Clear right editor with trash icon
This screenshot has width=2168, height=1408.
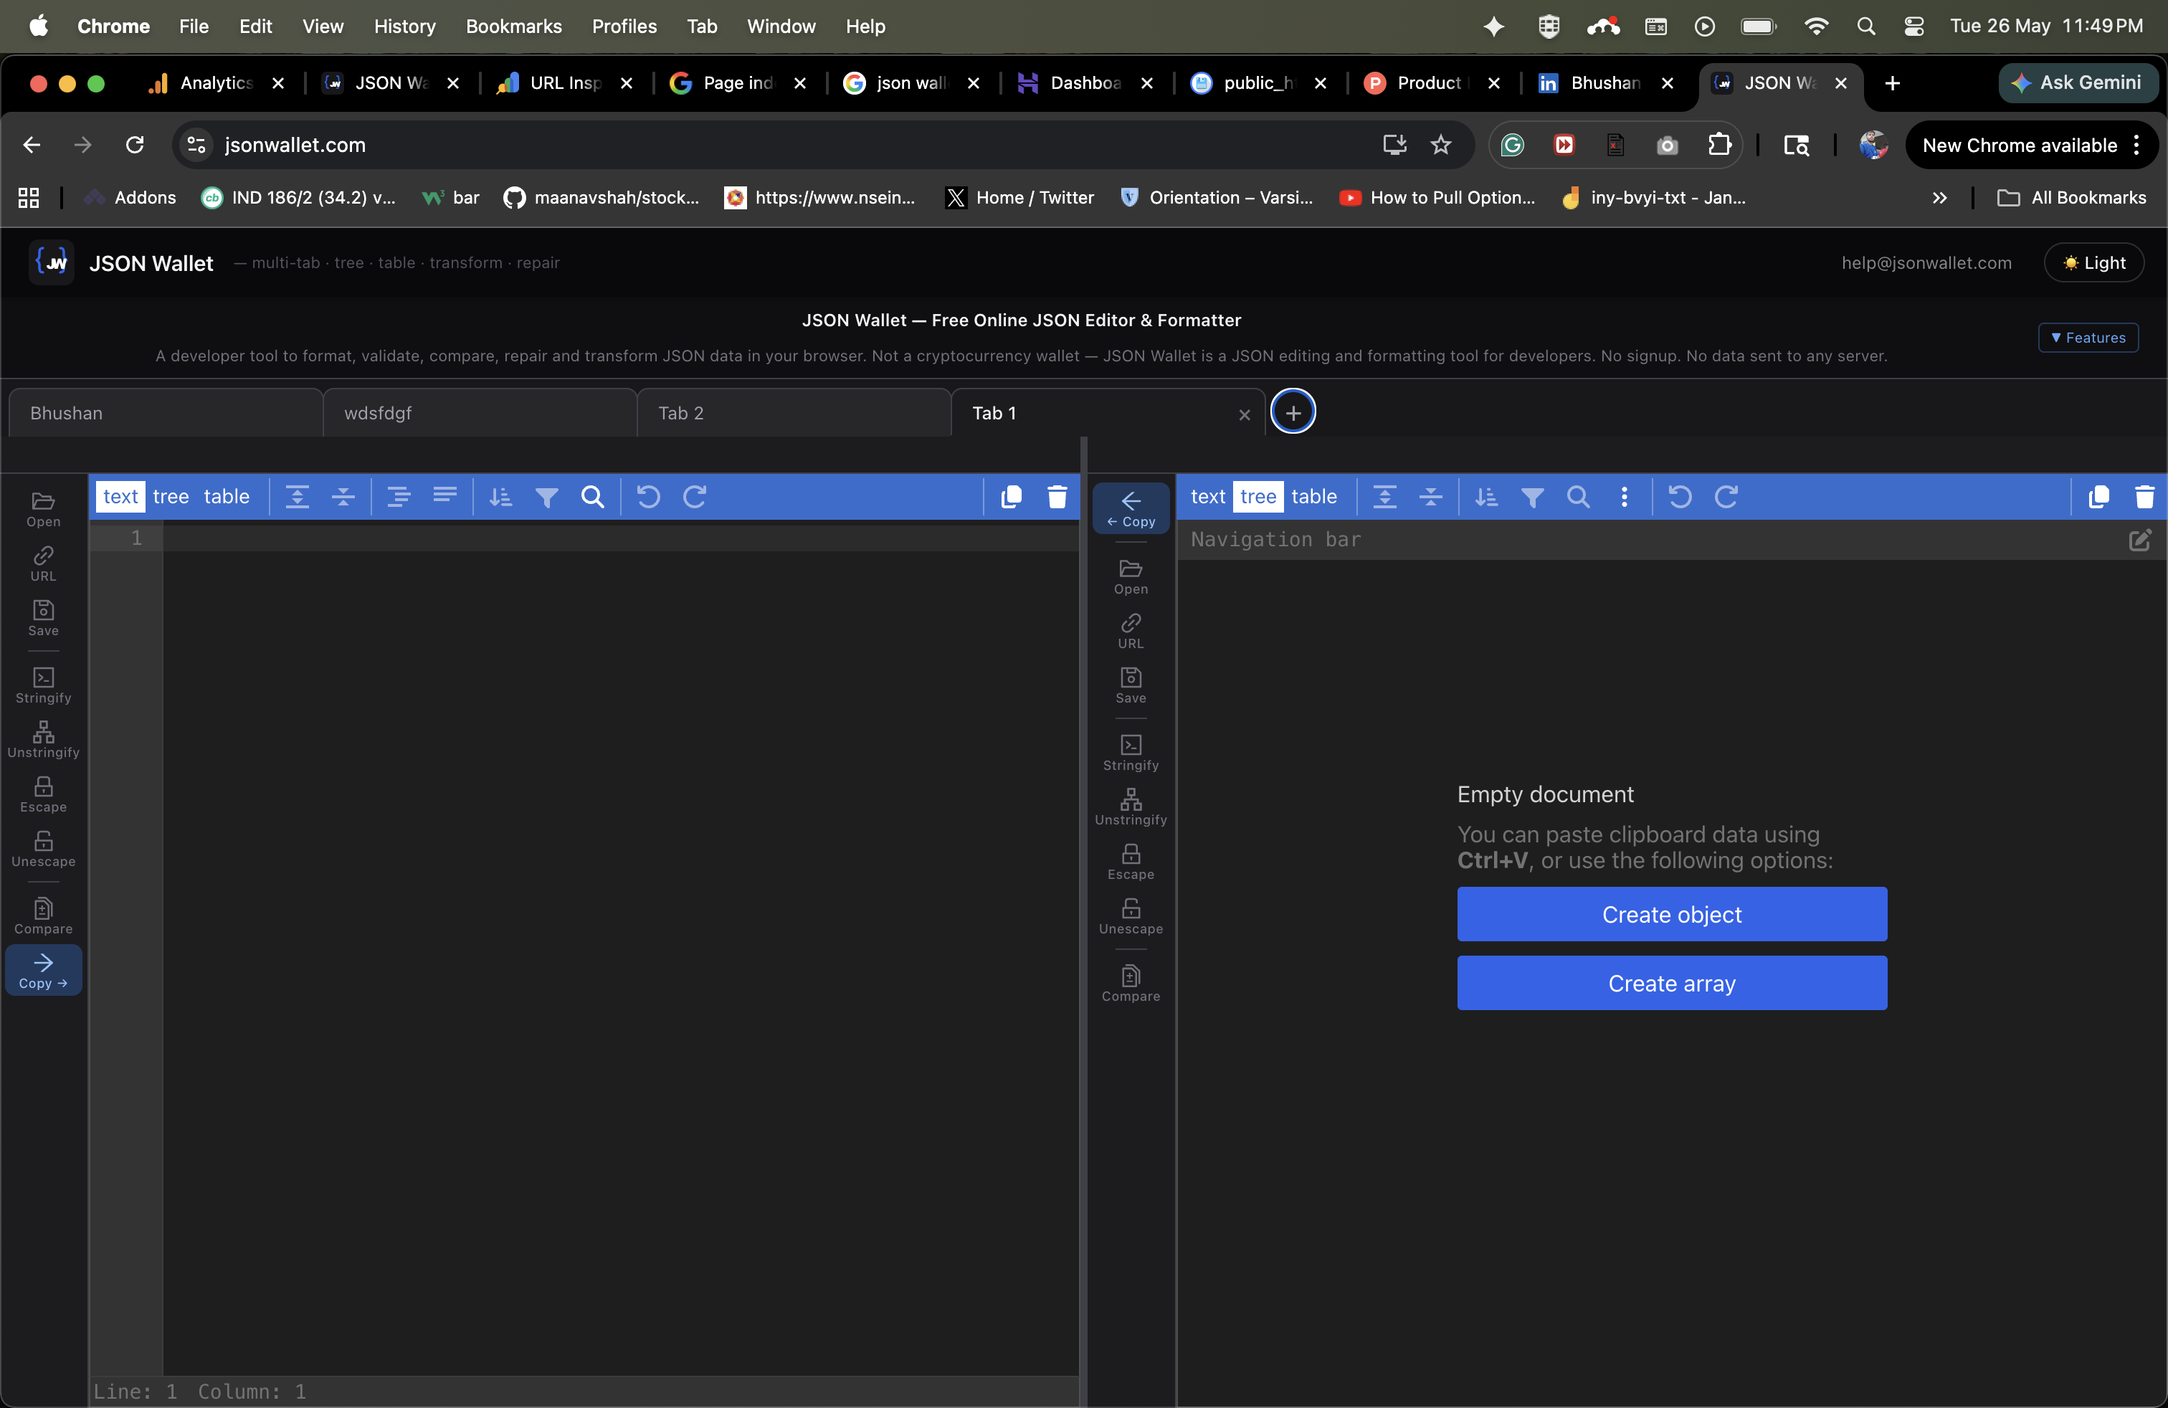2144,496
